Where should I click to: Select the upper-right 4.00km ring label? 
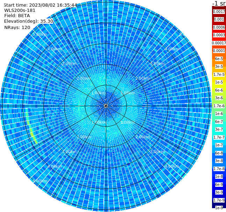172,49
